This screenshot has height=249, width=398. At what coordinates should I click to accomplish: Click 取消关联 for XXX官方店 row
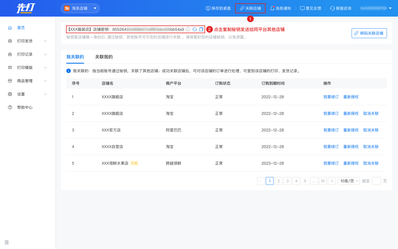(x=371, y=130)
